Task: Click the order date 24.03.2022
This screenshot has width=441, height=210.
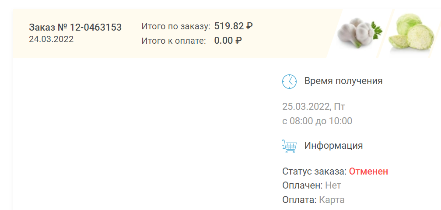Action: point(51,39)
